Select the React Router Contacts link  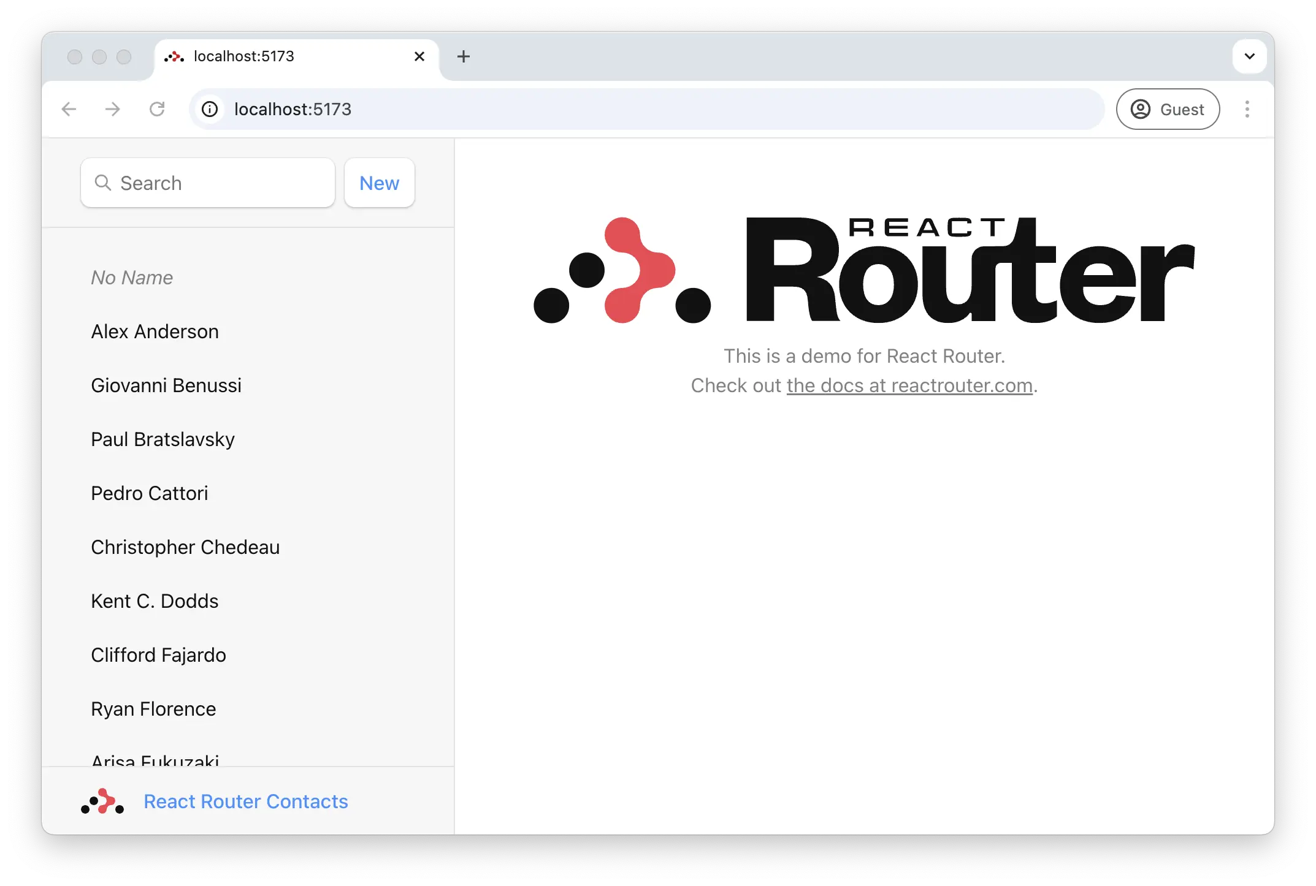click(x=245, y=801)
